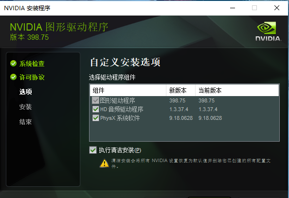Click the yellow warning triangle icon

pos(104,163)
